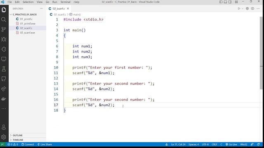This screenshot has height=148, width=264.
Task: Open Explorer views and more actions menu
Action: pos(41,9)
